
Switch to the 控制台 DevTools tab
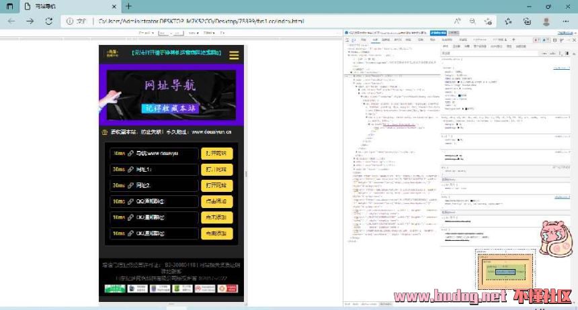386,40
